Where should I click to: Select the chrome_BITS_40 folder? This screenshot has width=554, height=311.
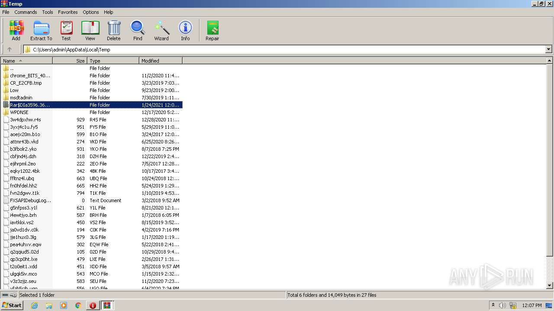click(x=92, y=76)
